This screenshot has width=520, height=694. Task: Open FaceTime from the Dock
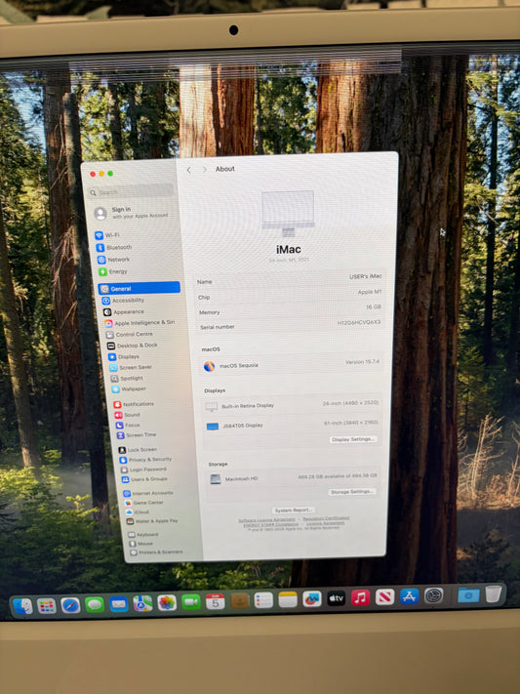(x=191, y=602)
